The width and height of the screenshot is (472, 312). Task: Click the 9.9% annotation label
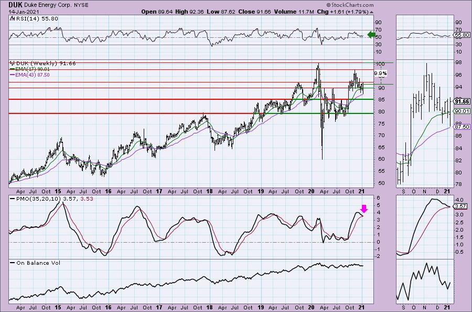pos(381,73)
